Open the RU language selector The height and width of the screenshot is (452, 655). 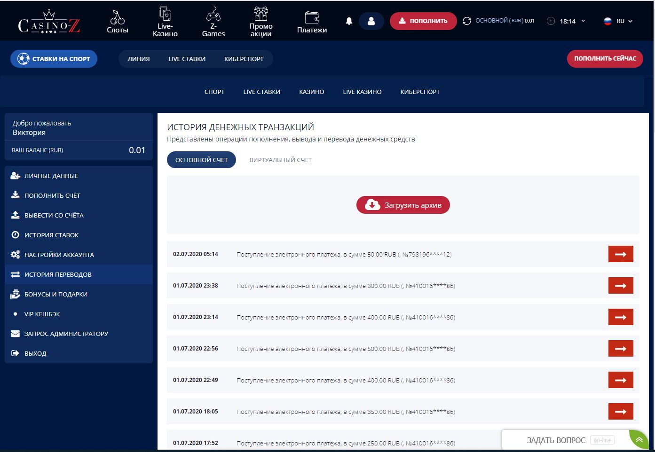pyautogui.click(x=618, y=21)
